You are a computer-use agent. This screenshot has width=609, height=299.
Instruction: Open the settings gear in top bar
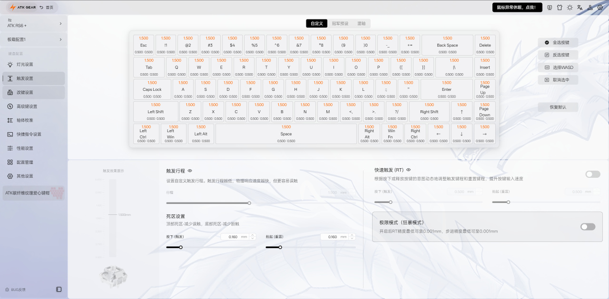tap(600, 8)
